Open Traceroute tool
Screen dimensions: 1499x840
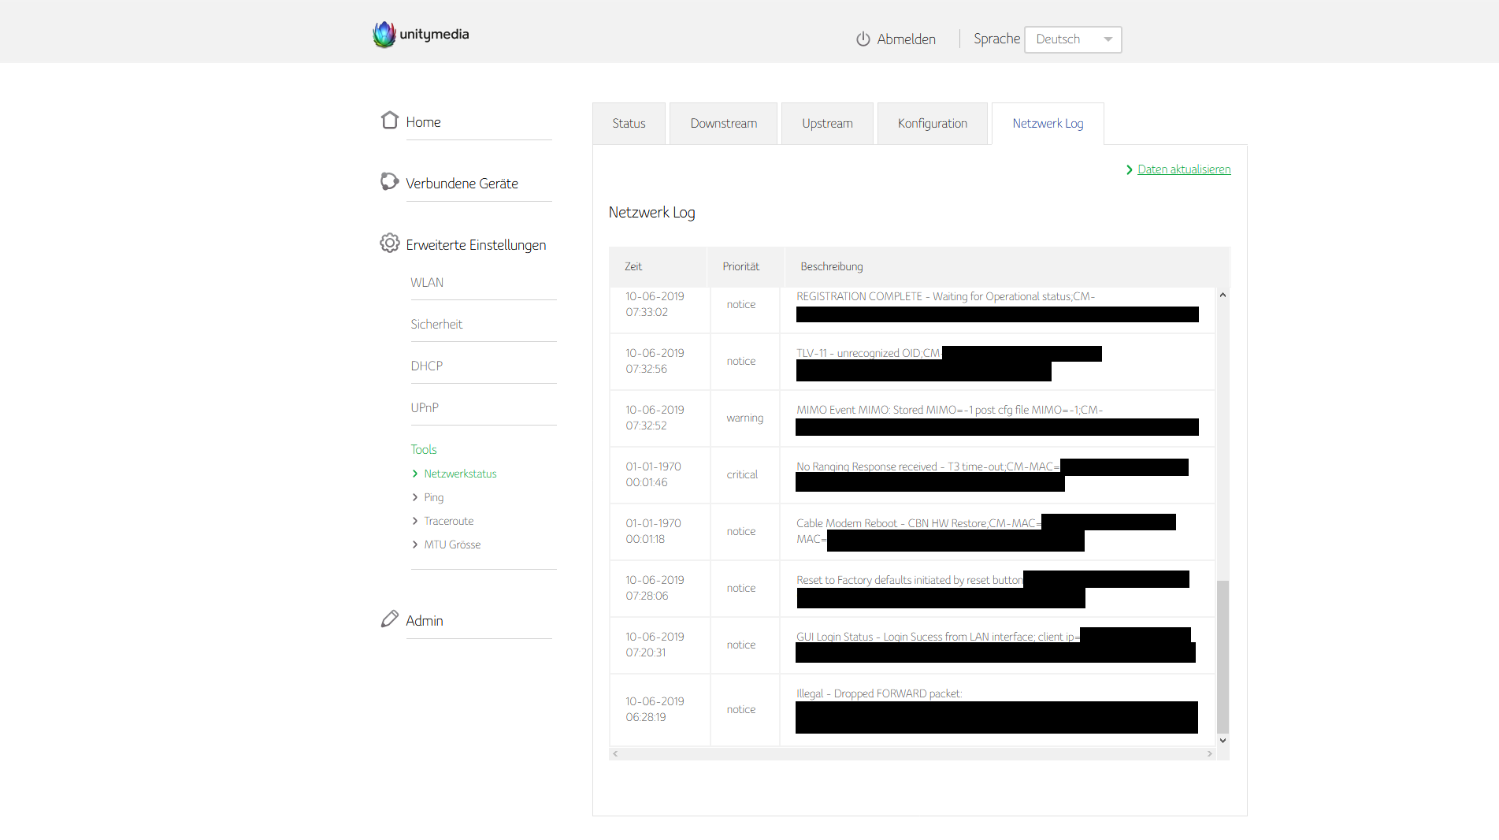pyautogui.click(x=449, y=521)
